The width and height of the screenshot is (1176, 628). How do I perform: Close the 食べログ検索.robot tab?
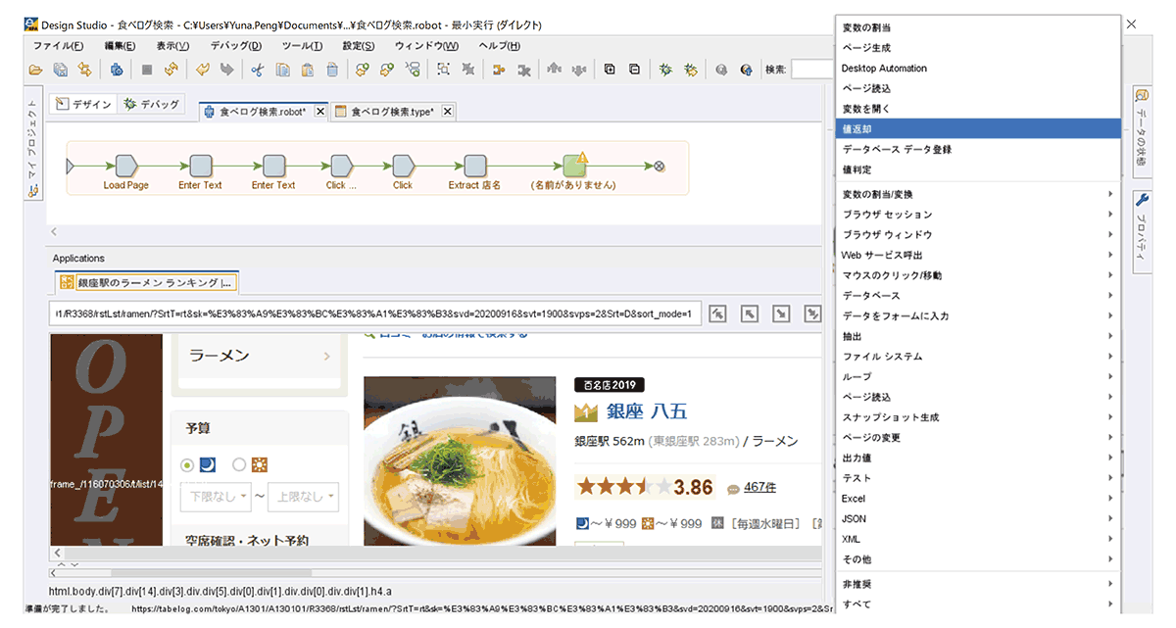pyautogui.click(x=319, y=112)
